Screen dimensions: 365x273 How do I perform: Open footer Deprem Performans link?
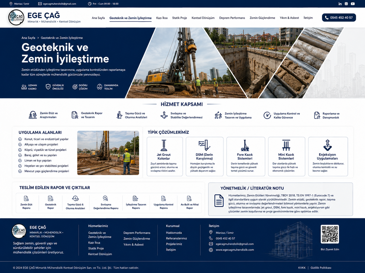pos(137,233)
